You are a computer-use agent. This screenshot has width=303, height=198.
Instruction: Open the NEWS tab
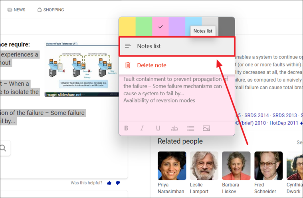[16, 10]
